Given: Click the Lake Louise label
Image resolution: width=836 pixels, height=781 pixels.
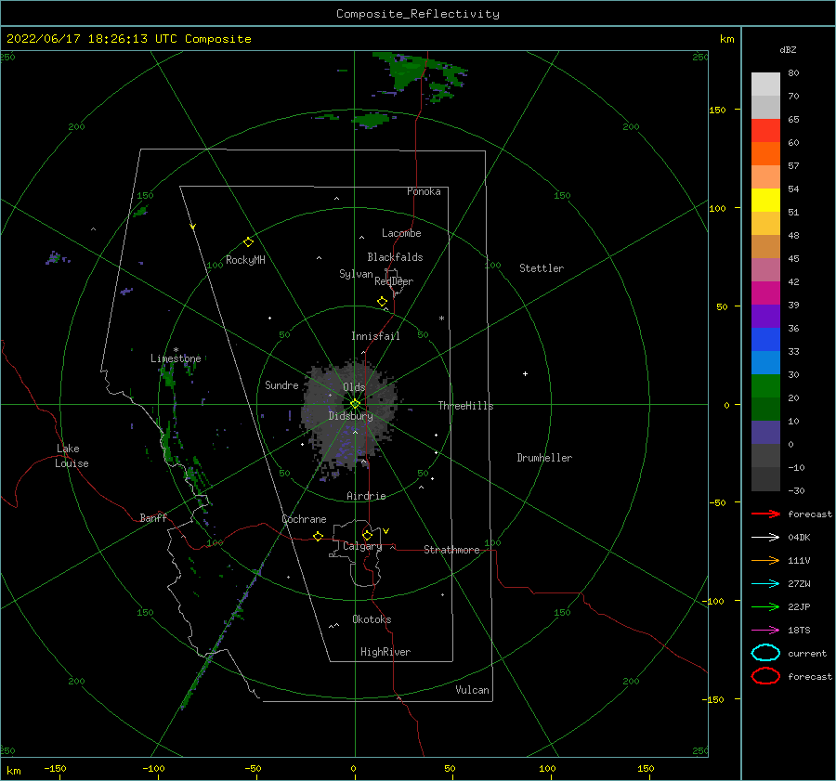Looking at the screenshot, I should tap(72, 456).
